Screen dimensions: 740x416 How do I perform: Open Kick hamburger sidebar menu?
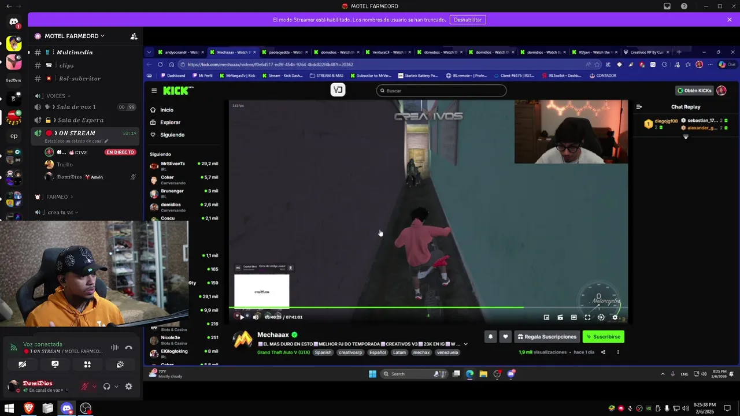pos(154,91)
